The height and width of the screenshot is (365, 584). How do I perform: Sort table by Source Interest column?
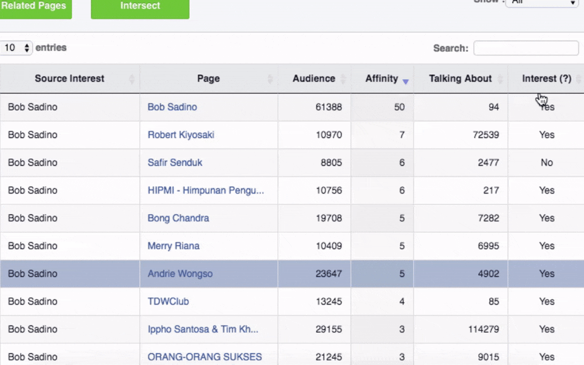69,78
